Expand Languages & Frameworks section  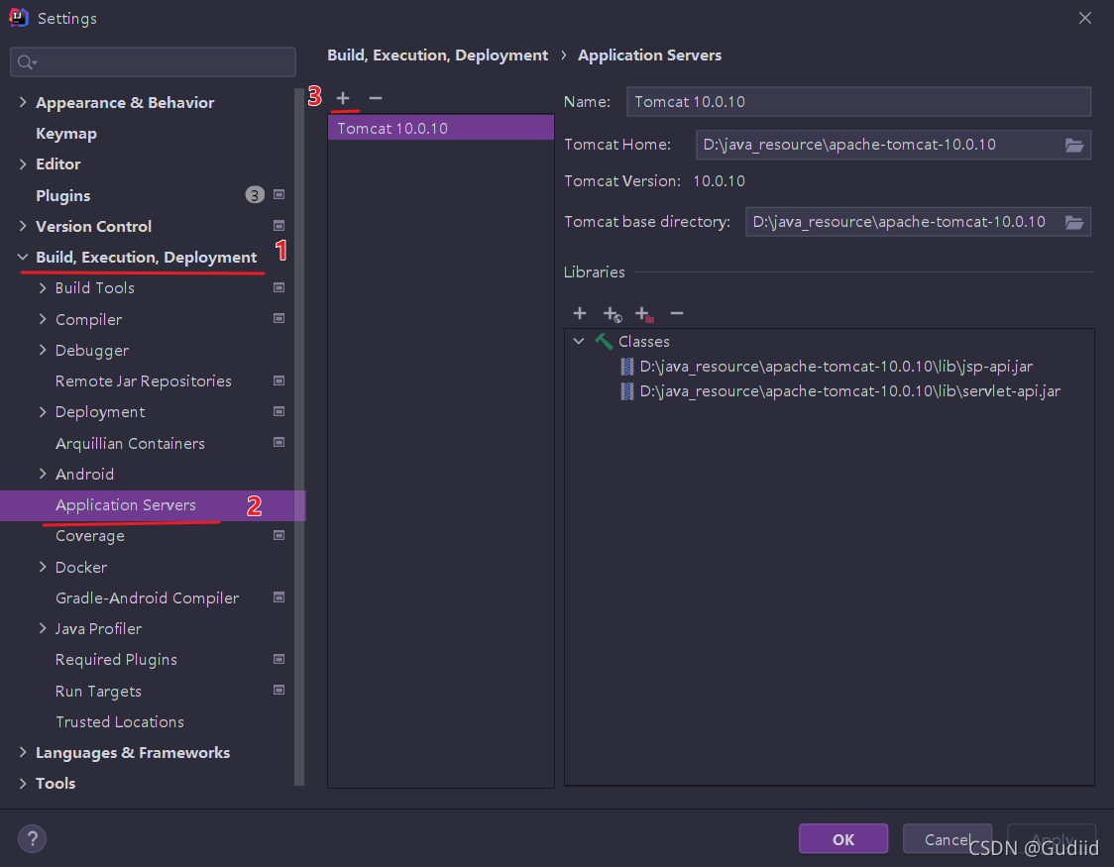pyautogui.click(x=23, y=752)
